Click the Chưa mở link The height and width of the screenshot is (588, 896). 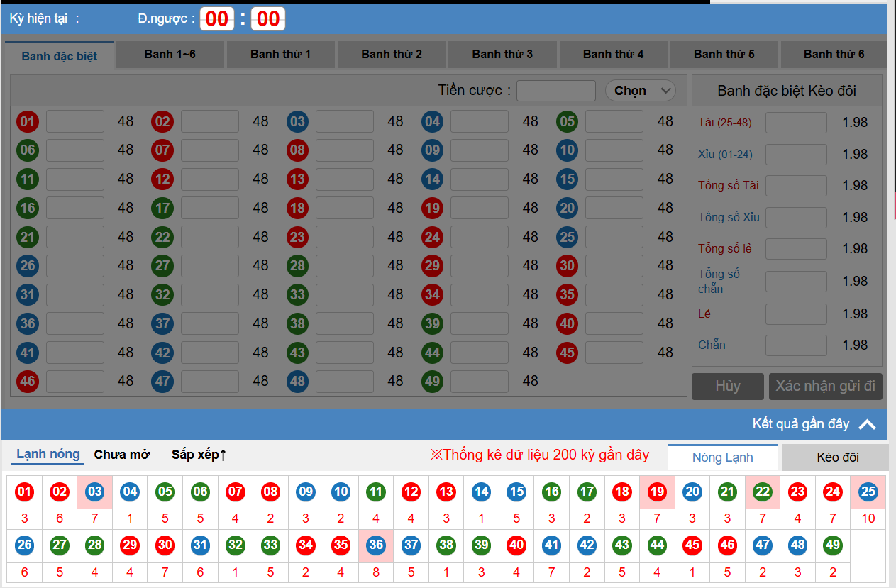(x=122, y=455)
